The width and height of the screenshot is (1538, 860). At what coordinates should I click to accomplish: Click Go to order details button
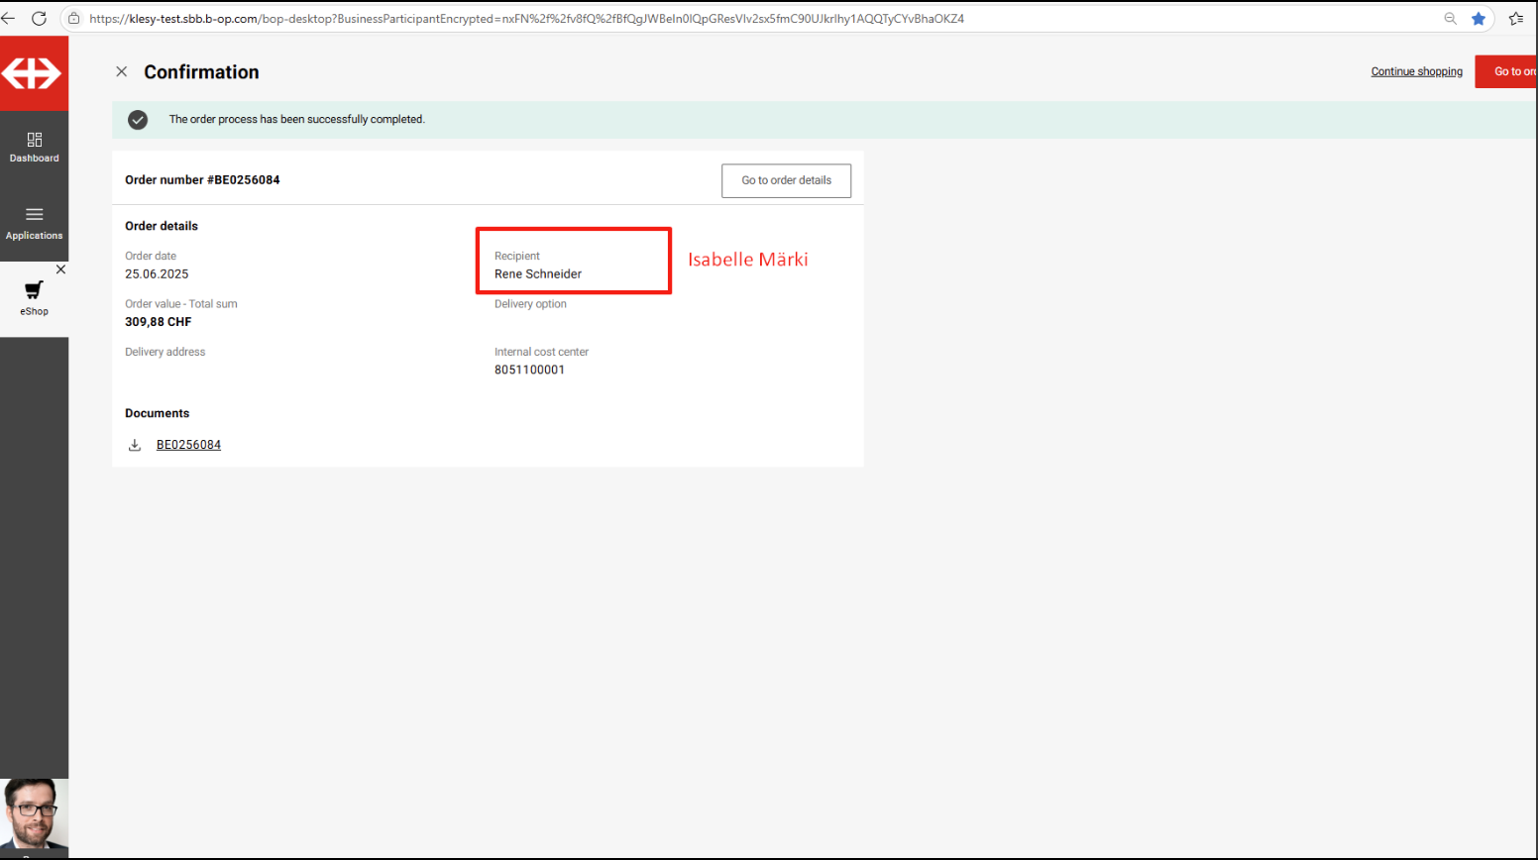click(x=786, y=180)
